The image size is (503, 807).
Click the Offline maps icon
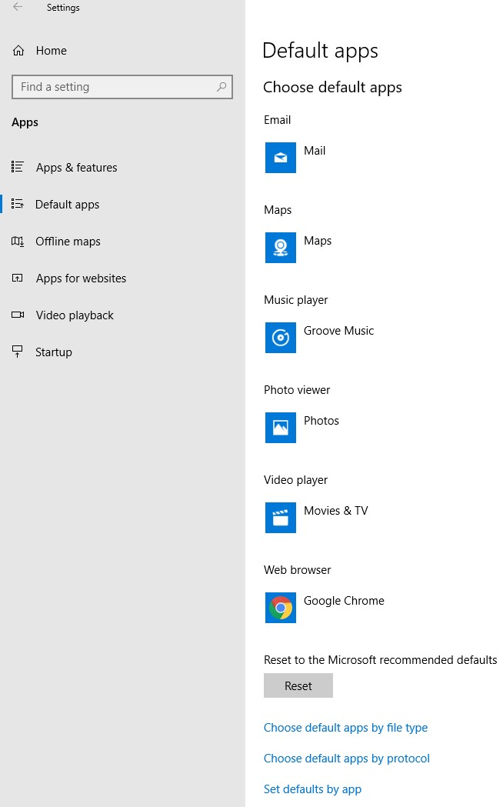[18, 241]
